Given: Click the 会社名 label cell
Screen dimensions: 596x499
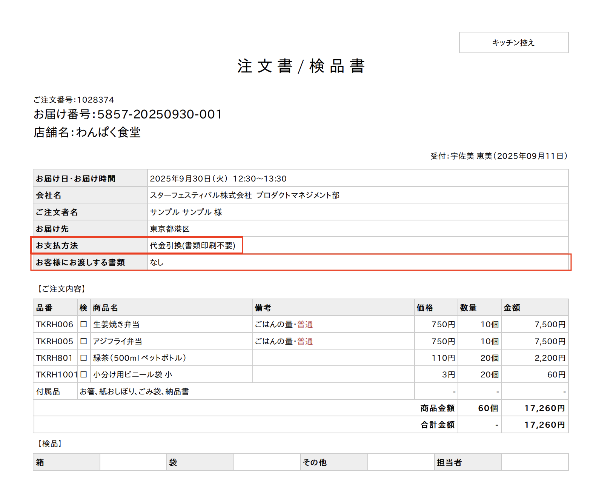Looking at the screenshot, I should [91, 195].
